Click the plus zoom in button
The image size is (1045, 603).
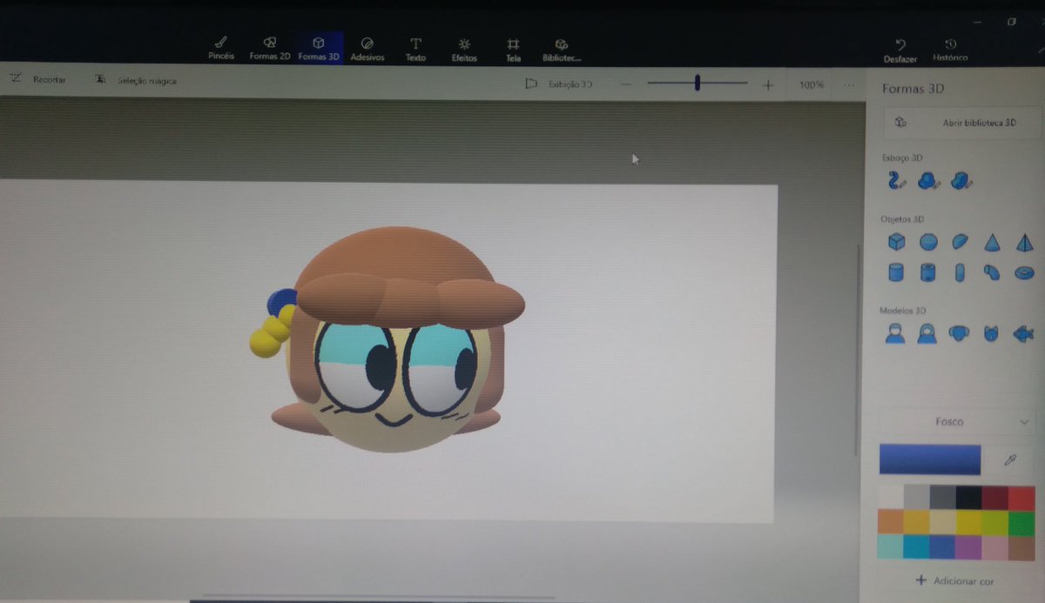pyautogui.click(x=768, y=85)
